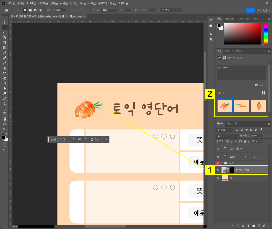Select the Horizontal Type tool
Viewport: 272px width, 229px height.
[5, 103]
